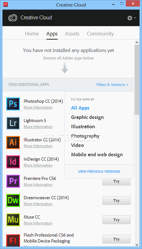This screenshot has width=142, height=249.
Task: Choose the Illustration filter
Action: (83, 127)
